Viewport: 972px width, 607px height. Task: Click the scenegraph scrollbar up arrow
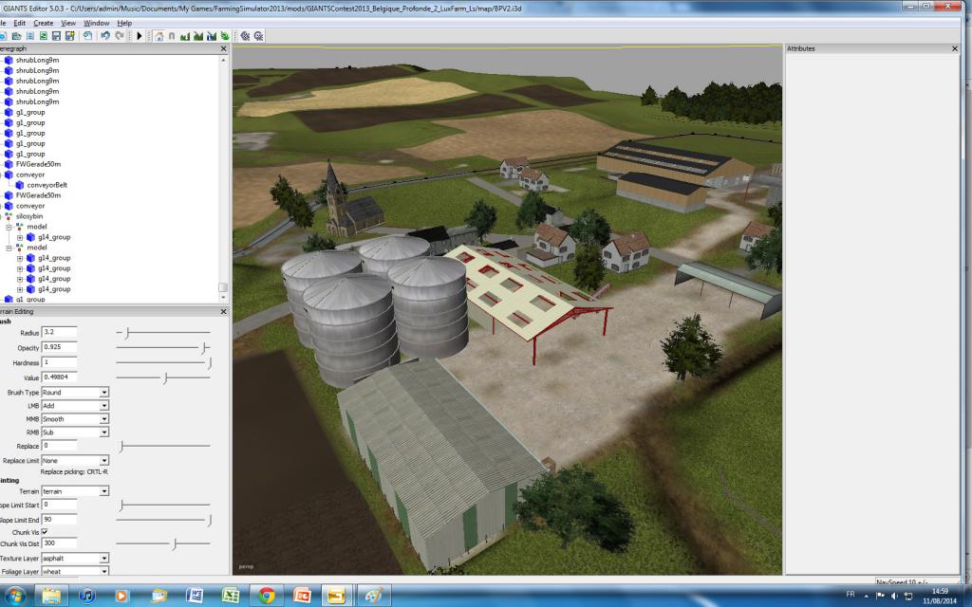tap(223, 60)
